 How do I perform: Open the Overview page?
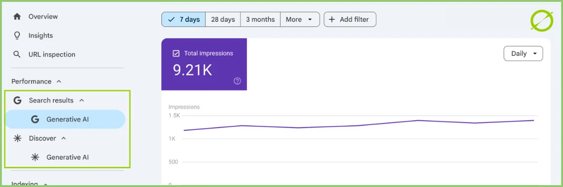point(43,16)
